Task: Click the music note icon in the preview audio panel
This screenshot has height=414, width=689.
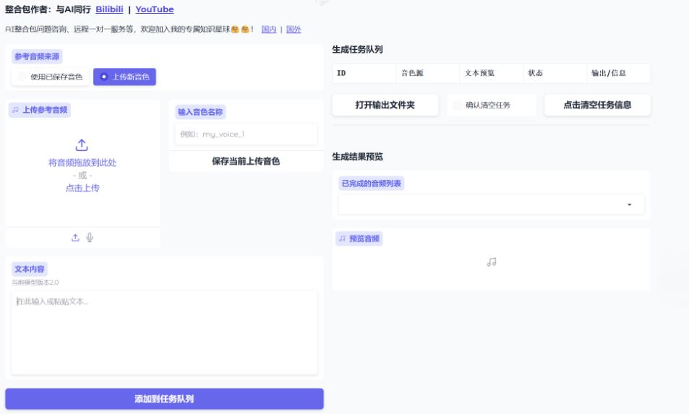Action: point(492,262)
